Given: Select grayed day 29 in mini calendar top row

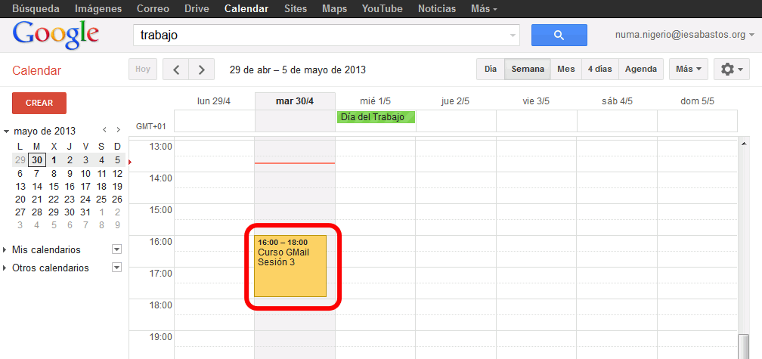Looking at the screenshot, I should [x=20, y=159].
